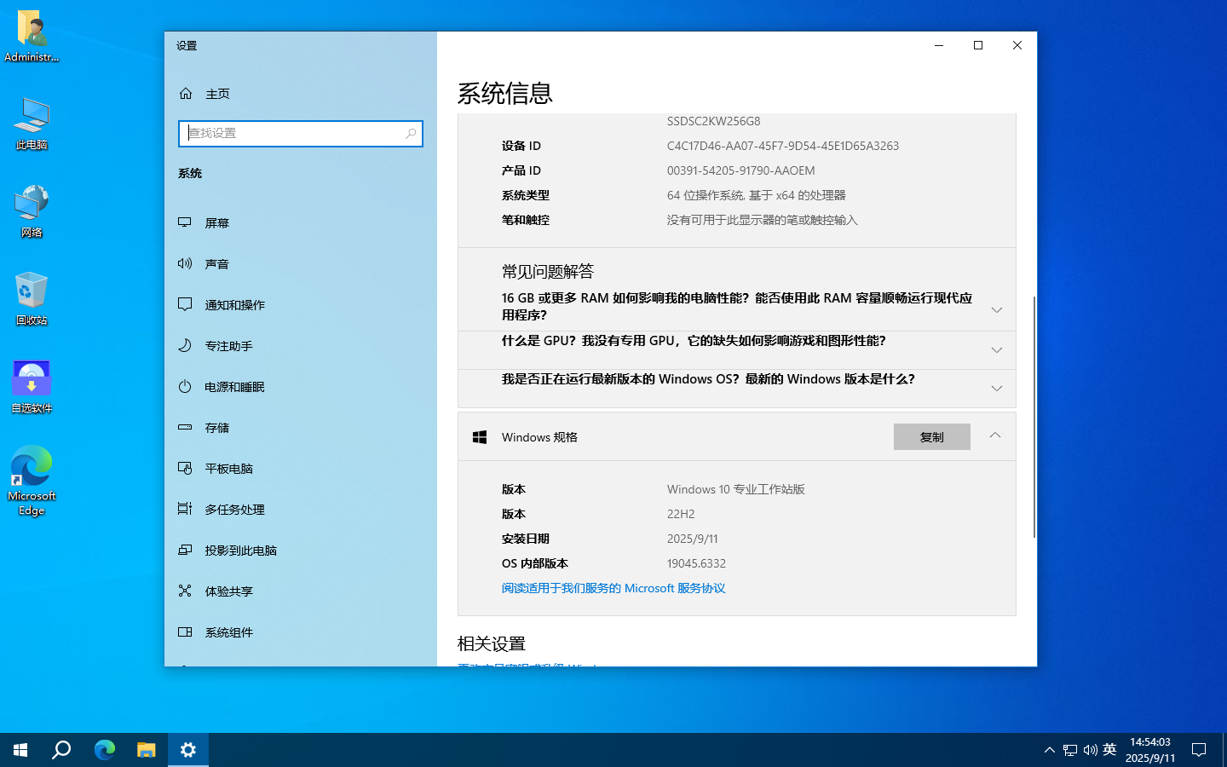The image size is (1227, 767).
Task: Open Storage (存储) settings
Action: coord(216,428)
